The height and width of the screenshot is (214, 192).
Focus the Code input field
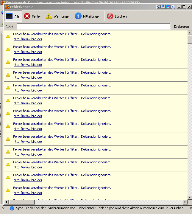pos(93,26)
